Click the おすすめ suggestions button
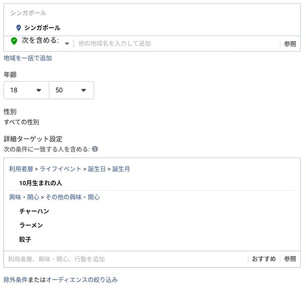 point(264,259)
